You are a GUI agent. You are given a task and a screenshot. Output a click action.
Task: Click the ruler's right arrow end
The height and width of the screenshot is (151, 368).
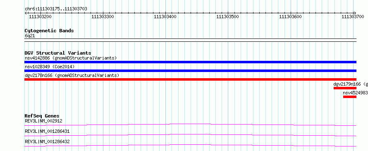click(x=355, y=13)
